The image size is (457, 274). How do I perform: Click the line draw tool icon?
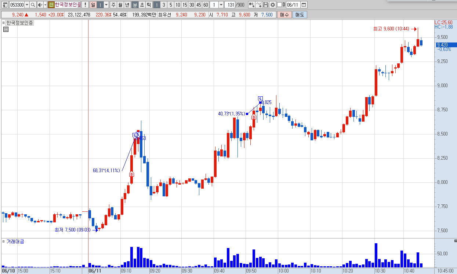pos(259,5)
